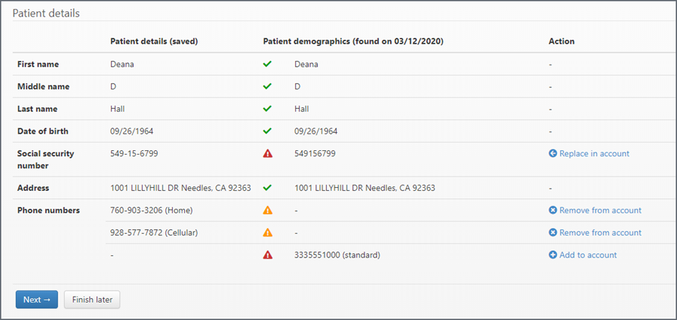This screenshot has width=677, height=320.
Task: Click green checkmark beside Date of birth
Action: click(x=267, y=131)
